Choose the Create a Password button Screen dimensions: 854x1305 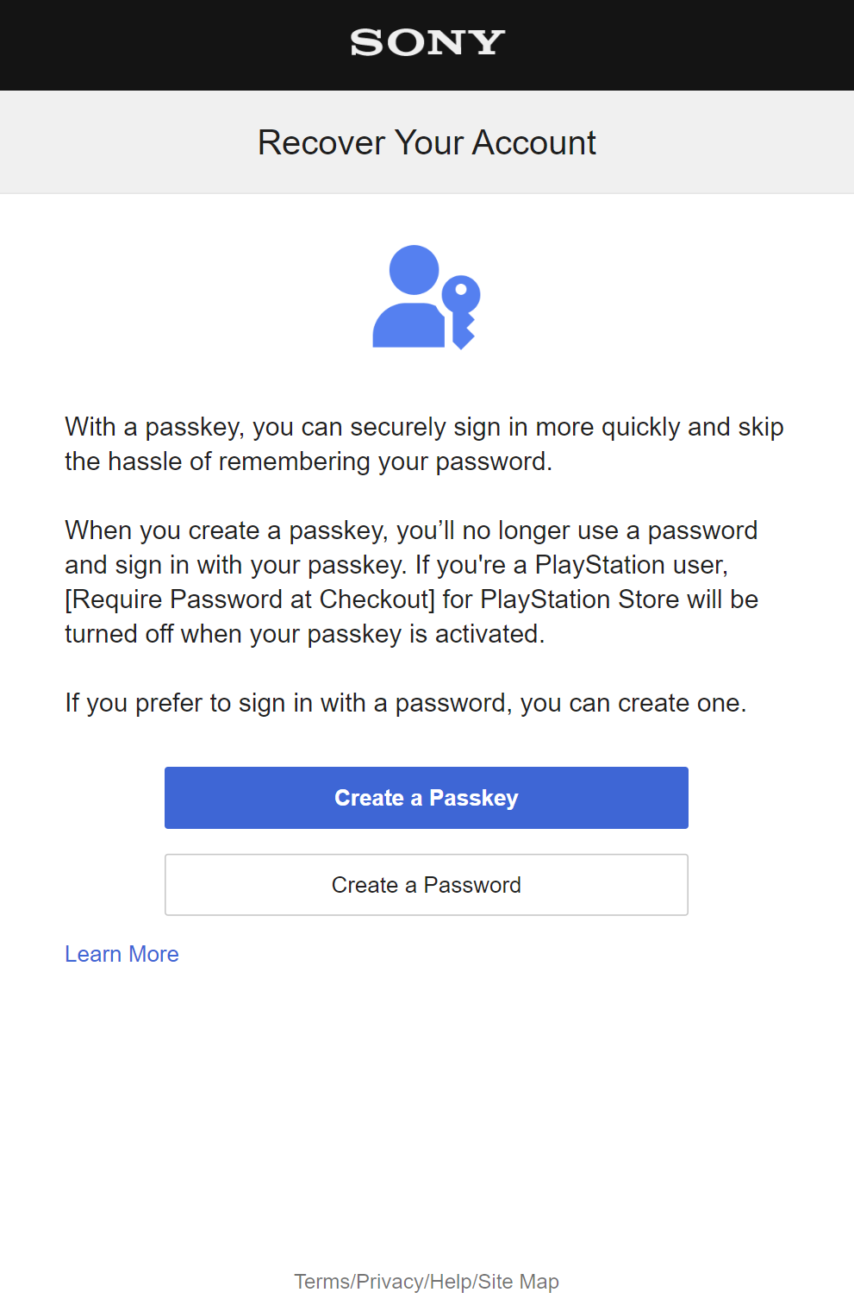click(x=427, y=885)
